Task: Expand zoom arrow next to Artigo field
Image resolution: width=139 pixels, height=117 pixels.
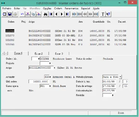Action: pos(55,68)
